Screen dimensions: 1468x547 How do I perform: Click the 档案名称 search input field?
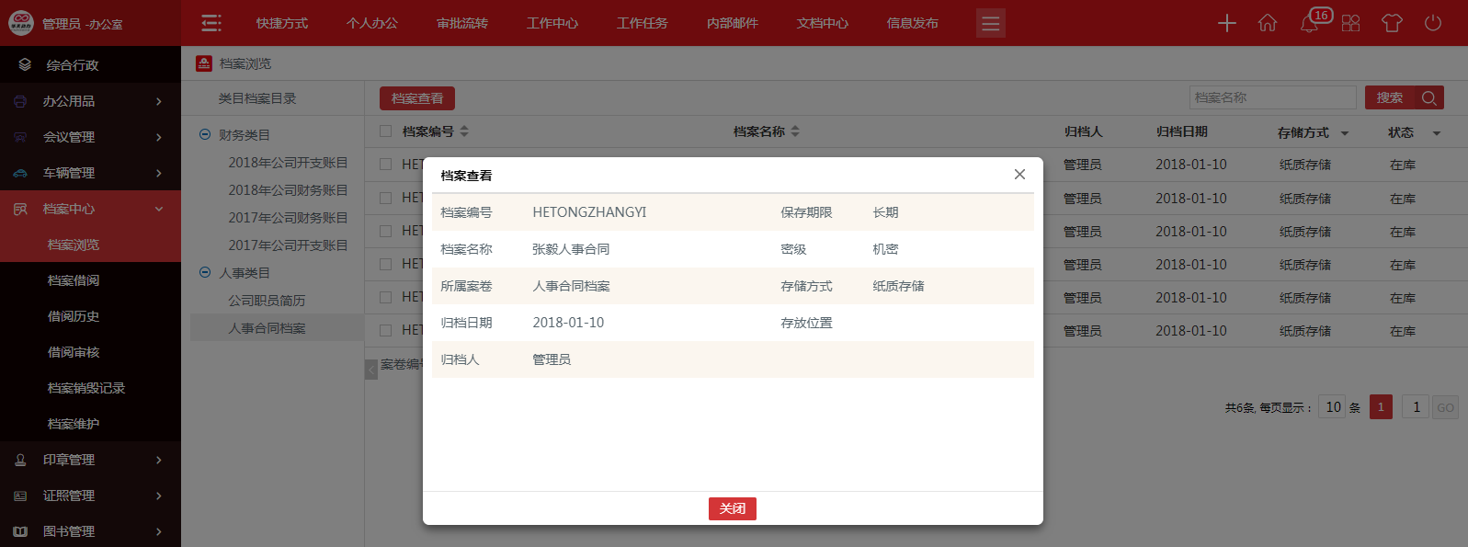coord(1272,97)
